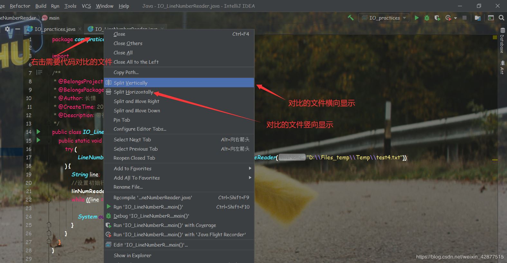Recompile '...neNumberReader.java' from the context menu
Image resolution: width=507 pixels, height=263 pixels.
179,197
